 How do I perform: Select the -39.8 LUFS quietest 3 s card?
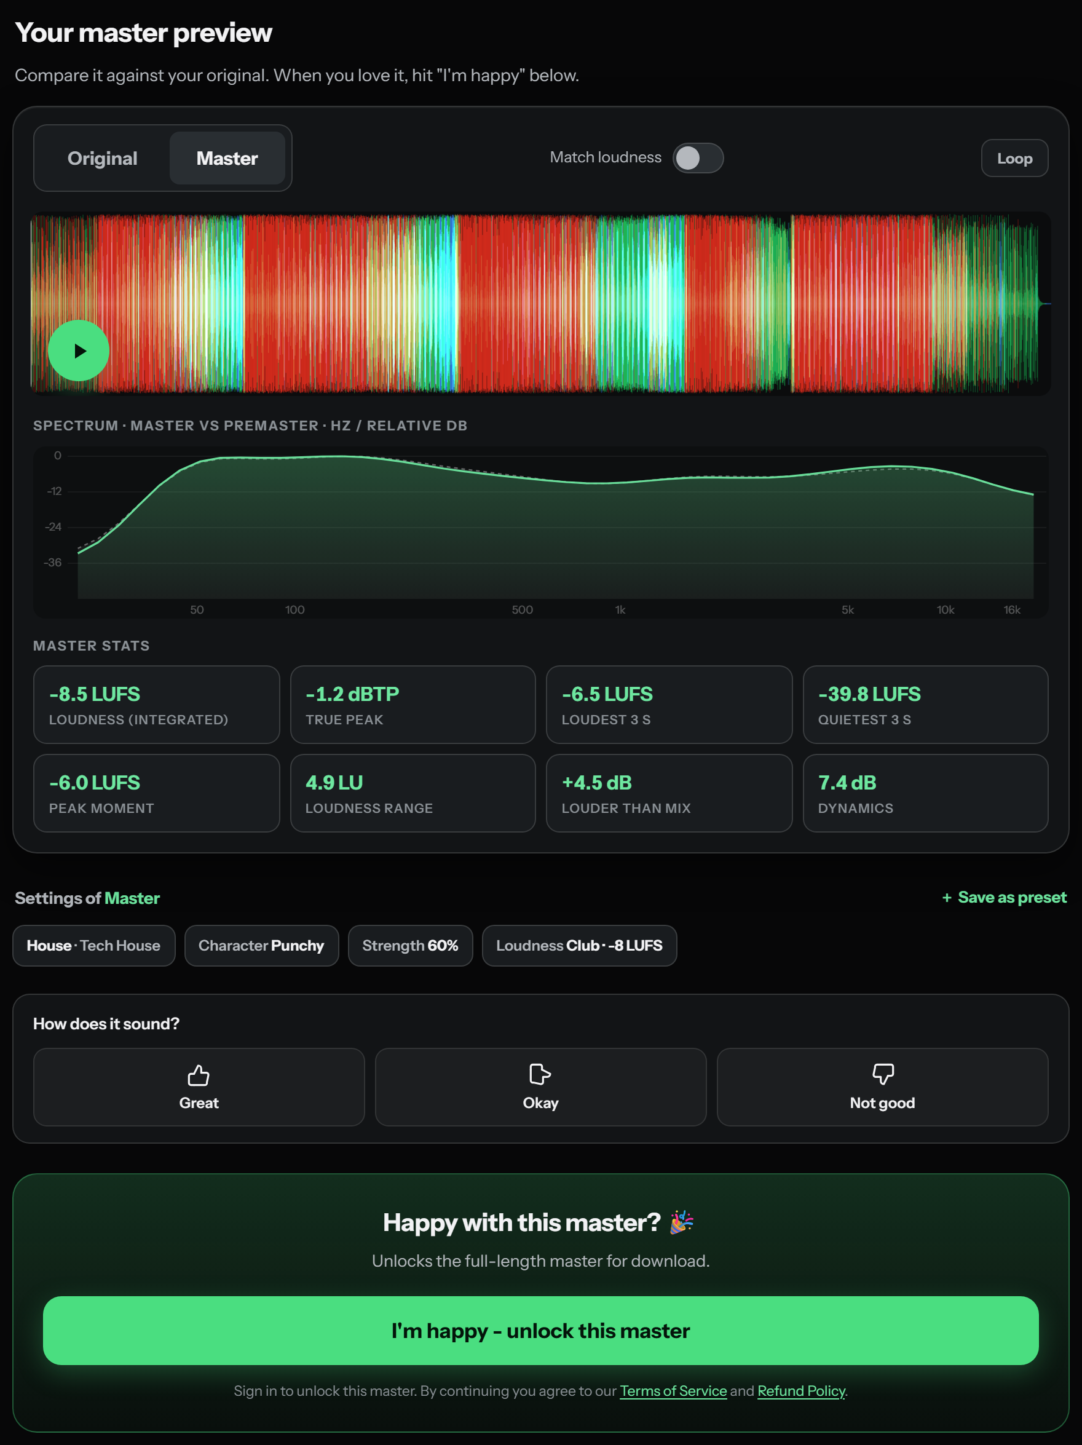point(925,705)
